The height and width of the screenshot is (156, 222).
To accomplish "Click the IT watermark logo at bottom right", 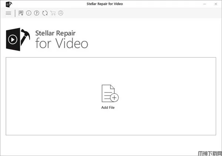I will (210, 153).
